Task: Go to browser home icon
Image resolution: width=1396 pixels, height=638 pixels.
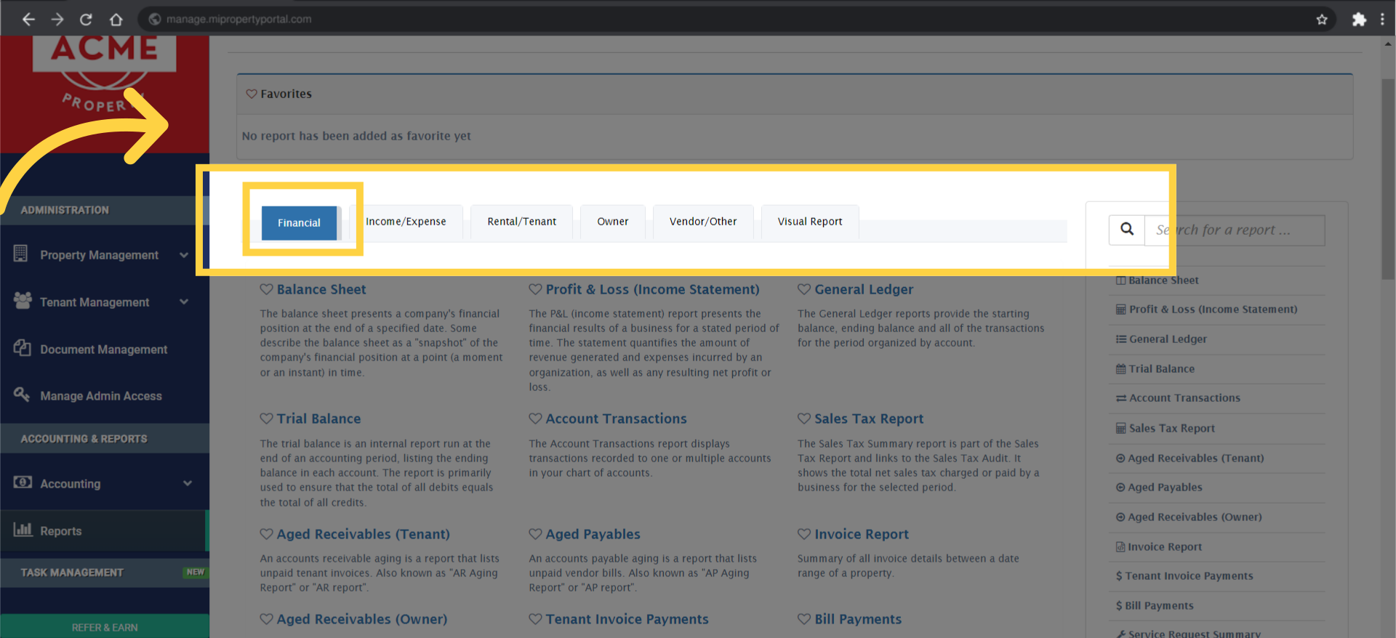Action: click(x=116, y=20)
